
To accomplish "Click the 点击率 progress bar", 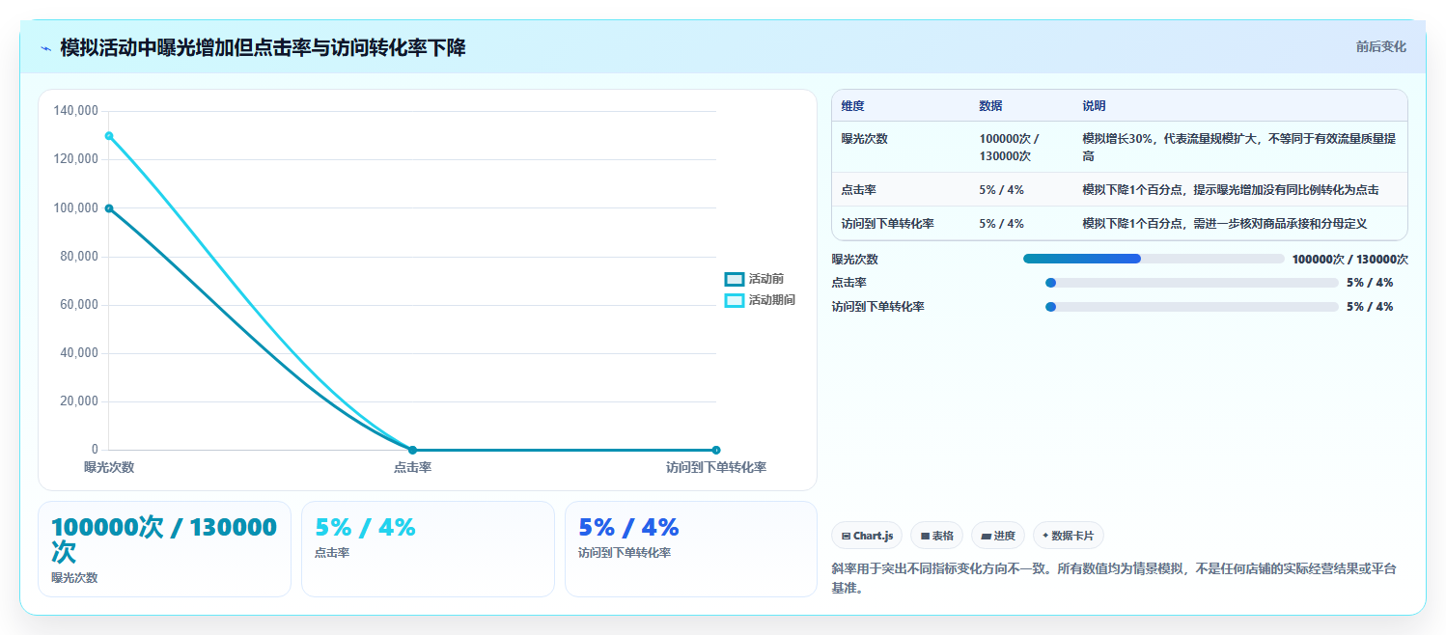I will (x=1192, y=282).
